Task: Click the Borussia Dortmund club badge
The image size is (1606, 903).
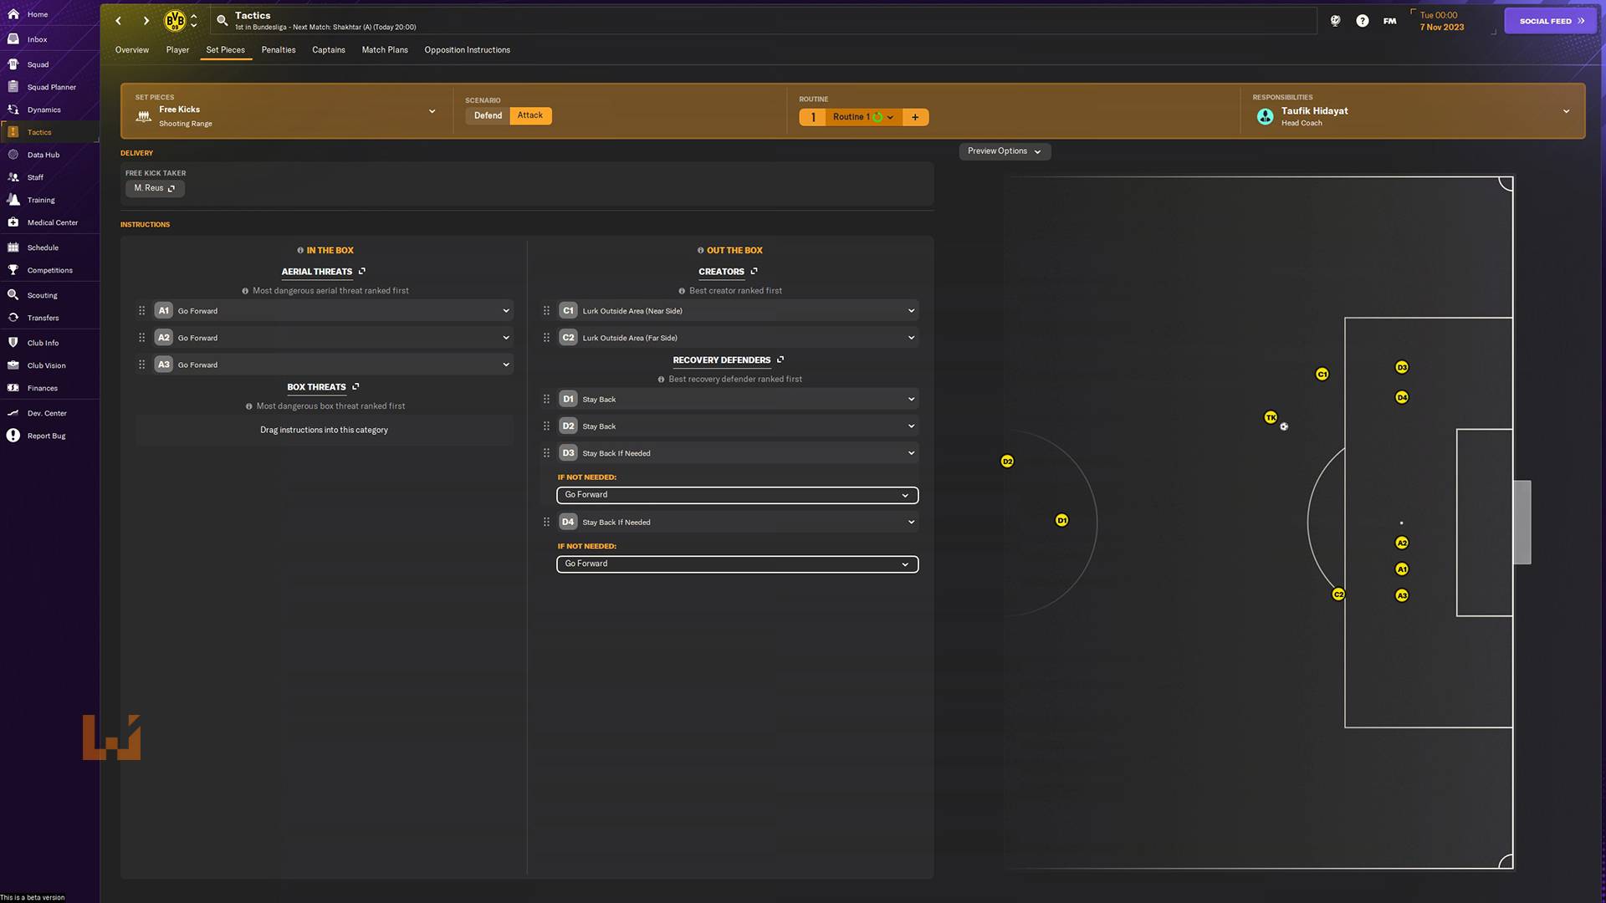Action: 175,21
